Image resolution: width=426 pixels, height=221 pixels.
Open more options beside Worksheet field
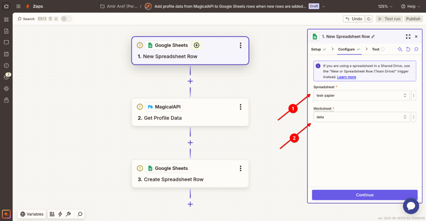click(414, 117)
